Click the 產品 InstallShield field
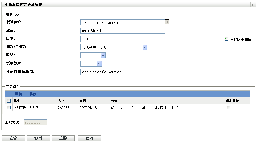Image resolution: width=258 pixels, height=142 pixels. point(123,31)
